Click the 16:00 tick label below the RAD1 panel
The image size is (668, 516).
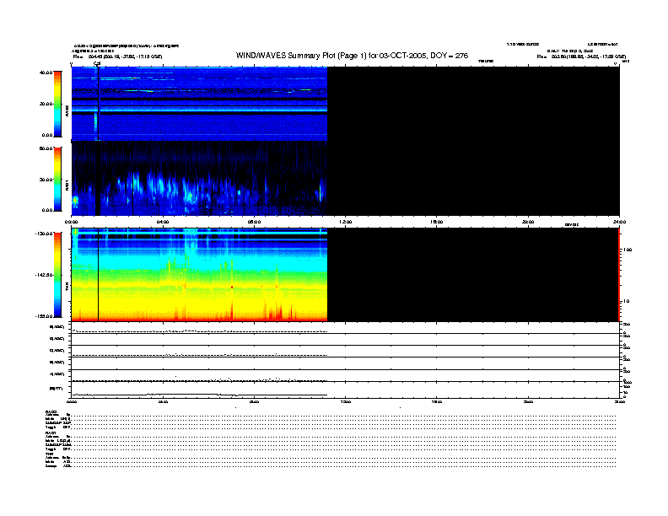pos(437,222)
